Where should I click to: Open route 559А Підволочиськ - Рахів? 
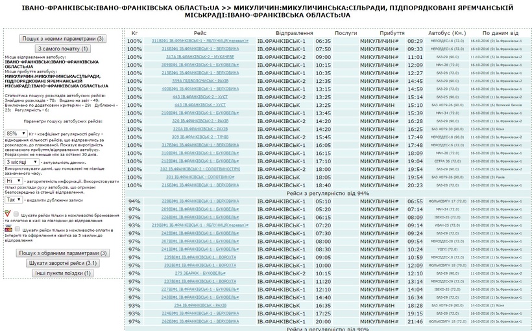click(x=200, y=81)
